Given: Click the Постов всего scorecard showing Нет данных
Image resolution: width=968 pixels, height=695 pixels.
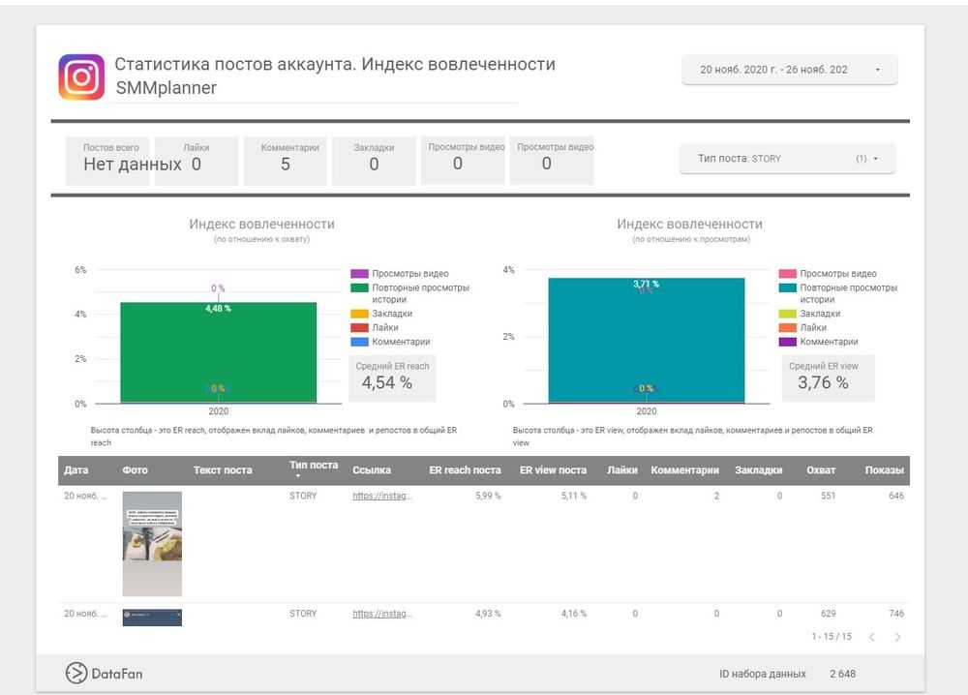Looking at the screenshot, I should 107,161.
